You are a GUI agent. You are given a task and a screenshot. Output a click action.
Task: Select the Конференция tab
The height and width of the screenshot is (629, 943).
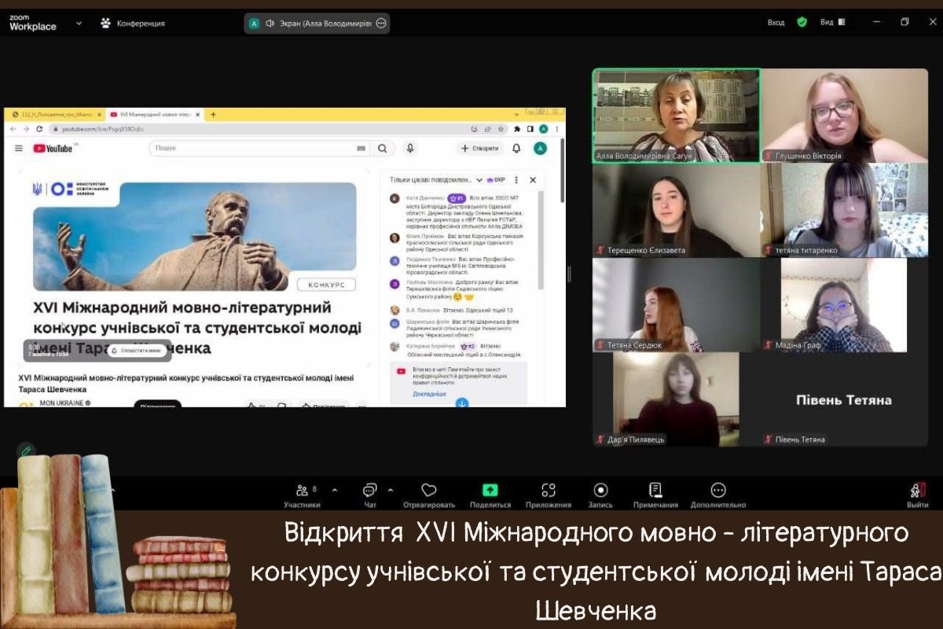click(133, 23)
